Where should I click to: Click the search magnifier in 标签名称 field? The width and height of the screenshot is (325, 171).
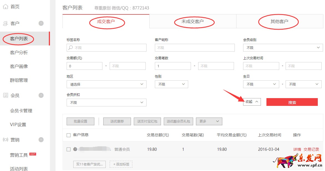coord(71,48)
